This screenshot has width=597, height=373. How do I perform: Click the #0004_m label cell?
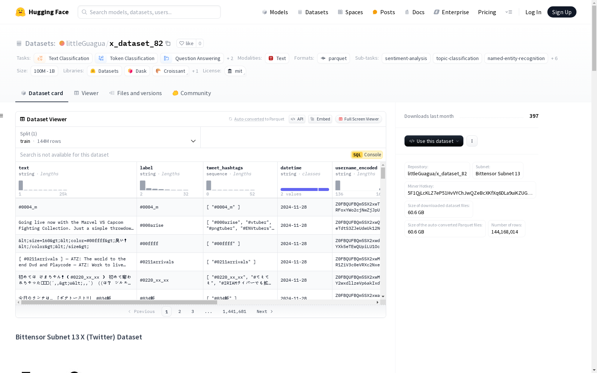(170, 207)
